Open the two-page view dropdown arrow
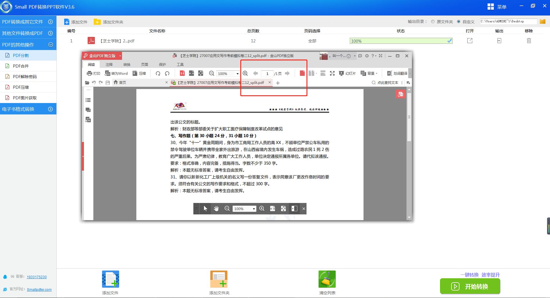550x298 pixels. point(316,73)
